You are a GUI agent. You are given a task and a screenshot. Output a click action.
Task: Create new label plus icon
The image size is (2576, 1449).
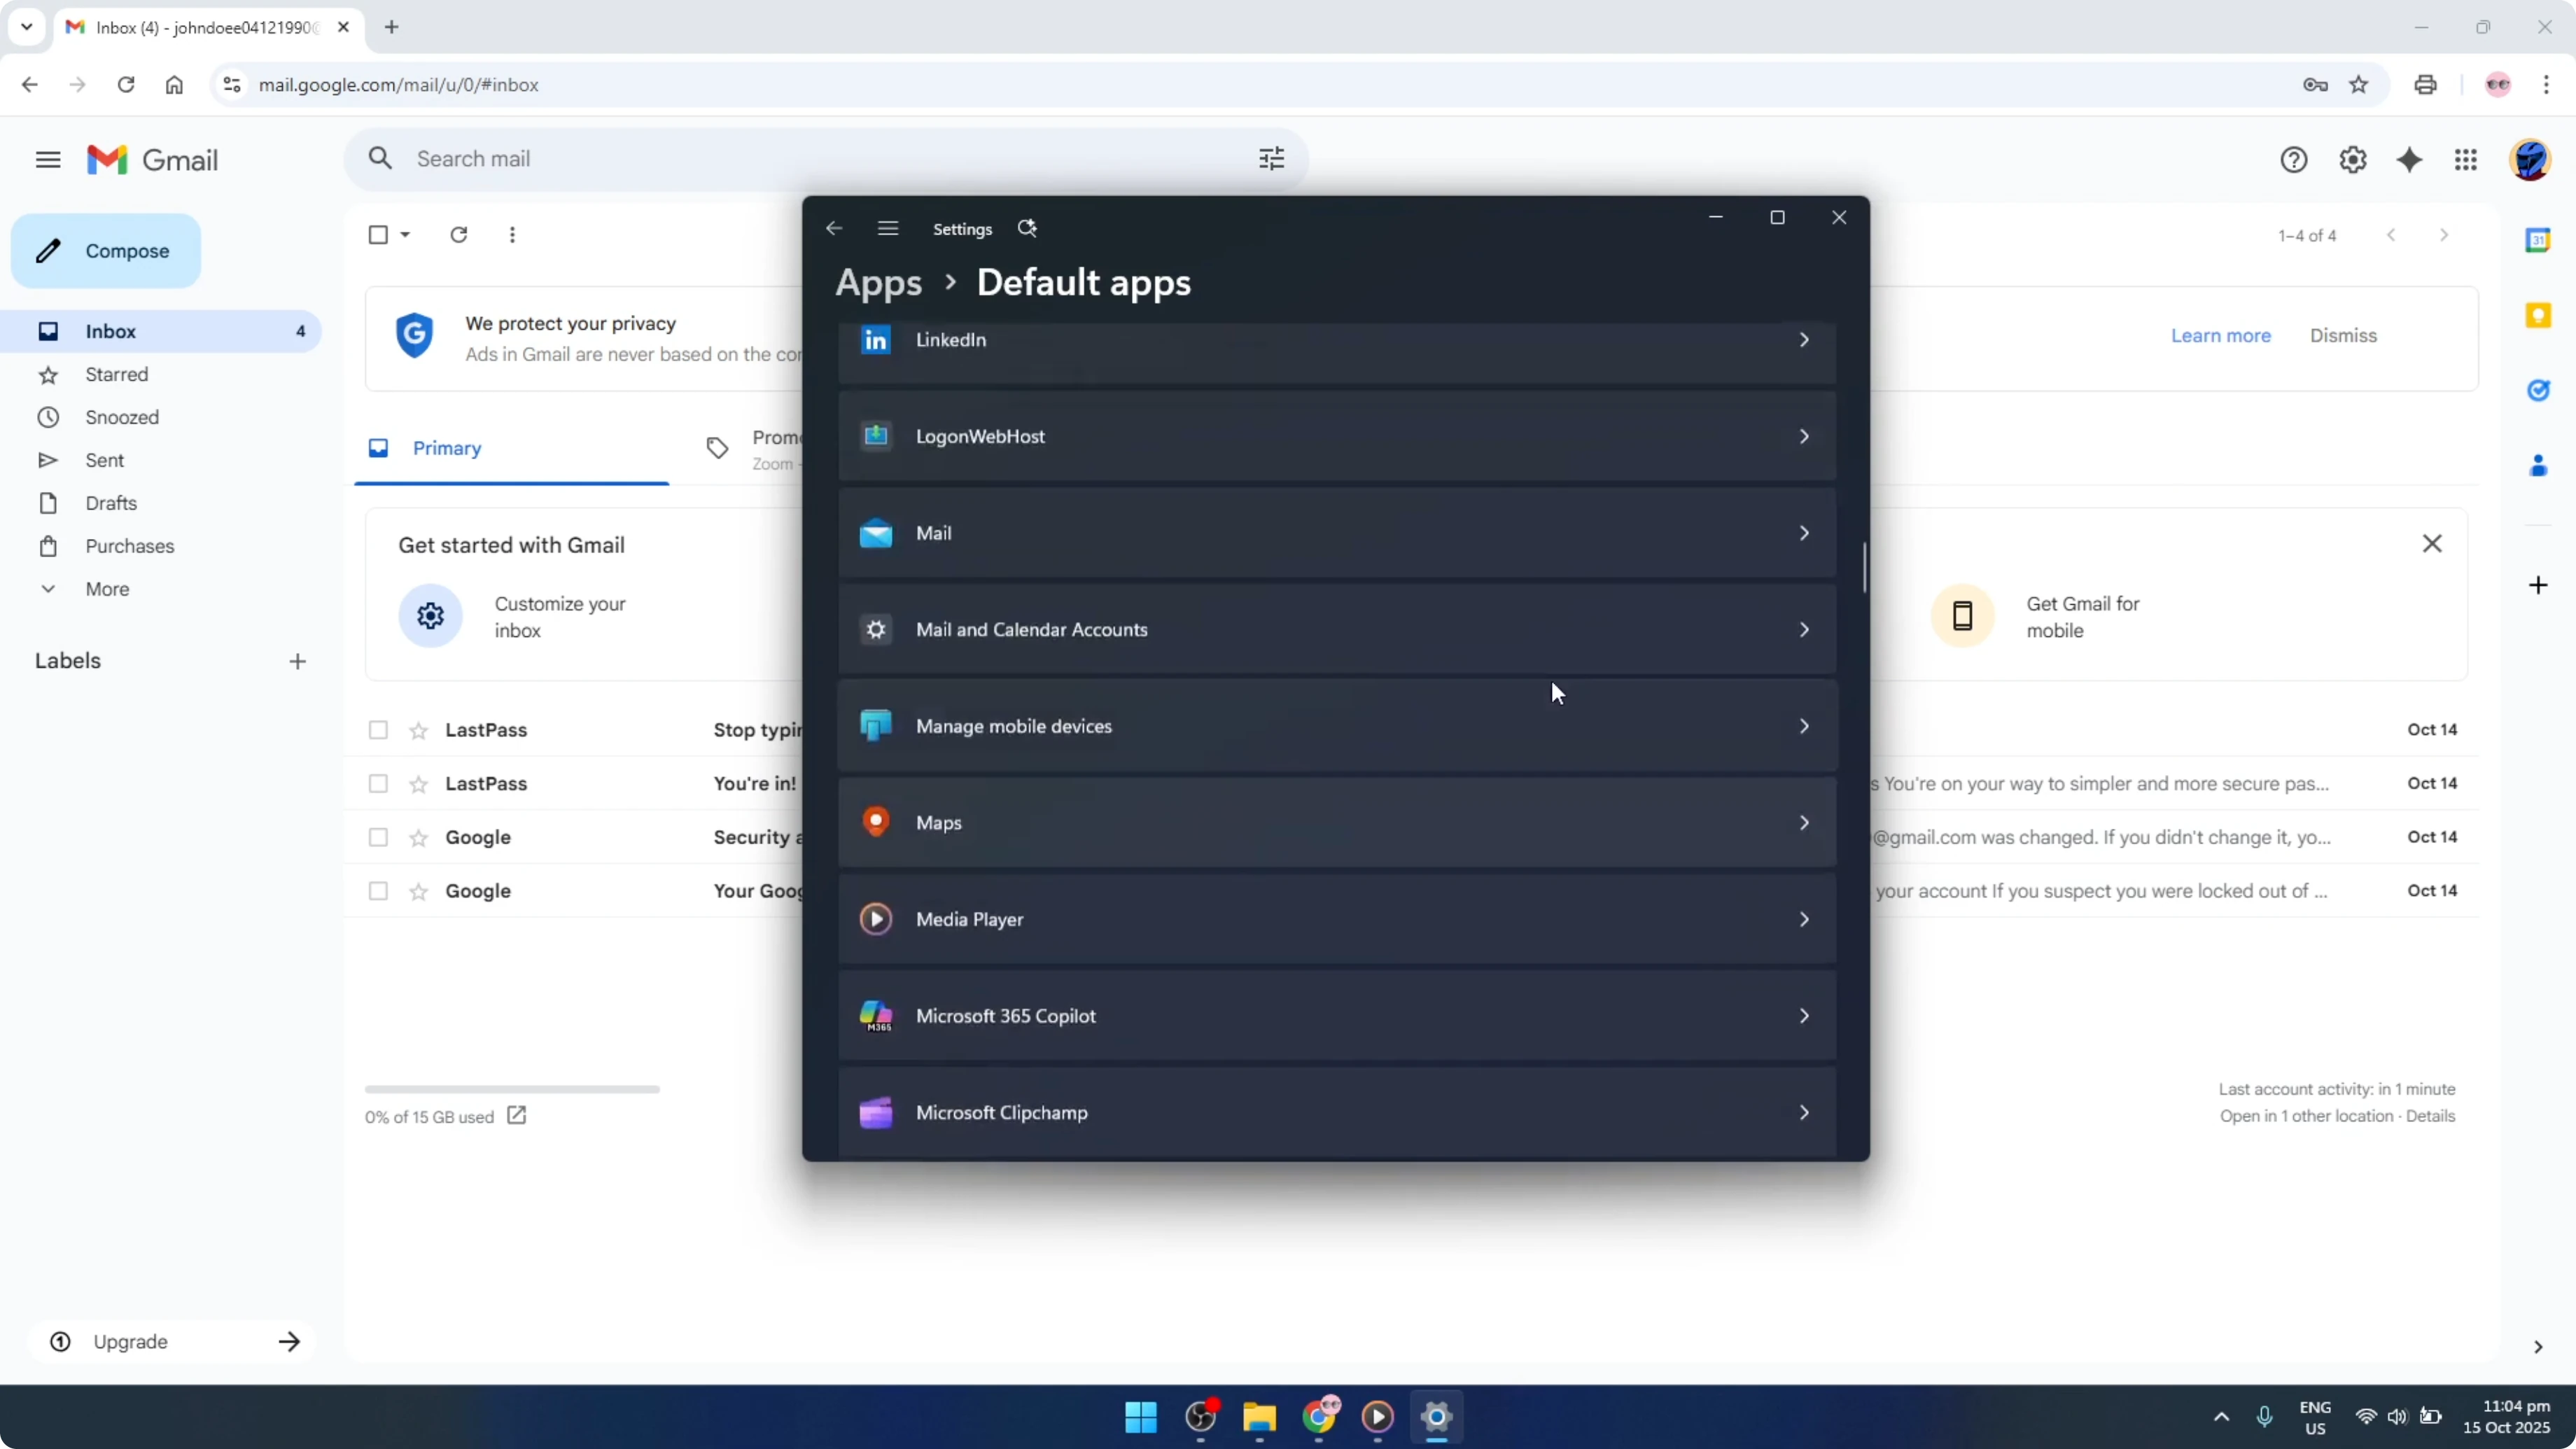tap(297, 662)
